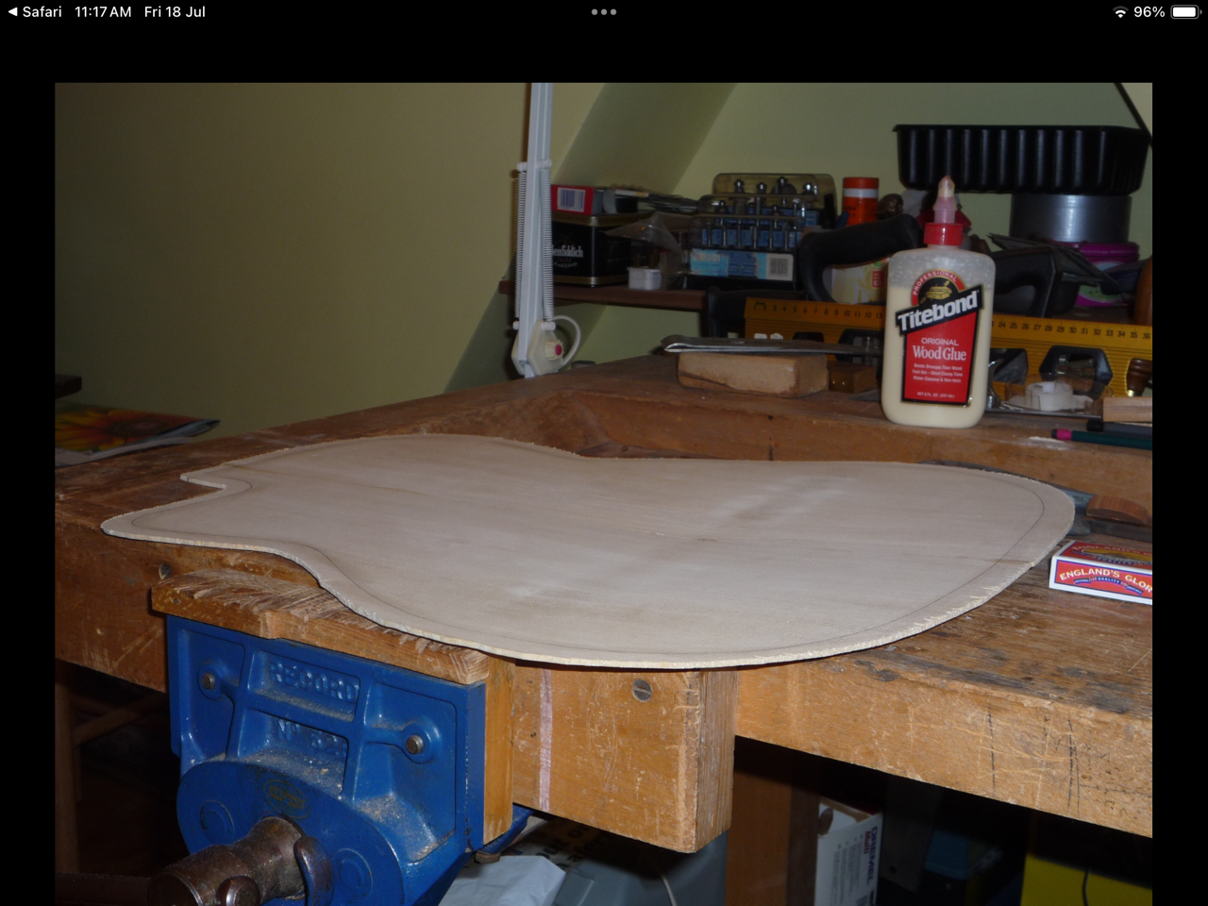
Task: Tap the back arrow beside Safari
Action: [x=12, y=12]
